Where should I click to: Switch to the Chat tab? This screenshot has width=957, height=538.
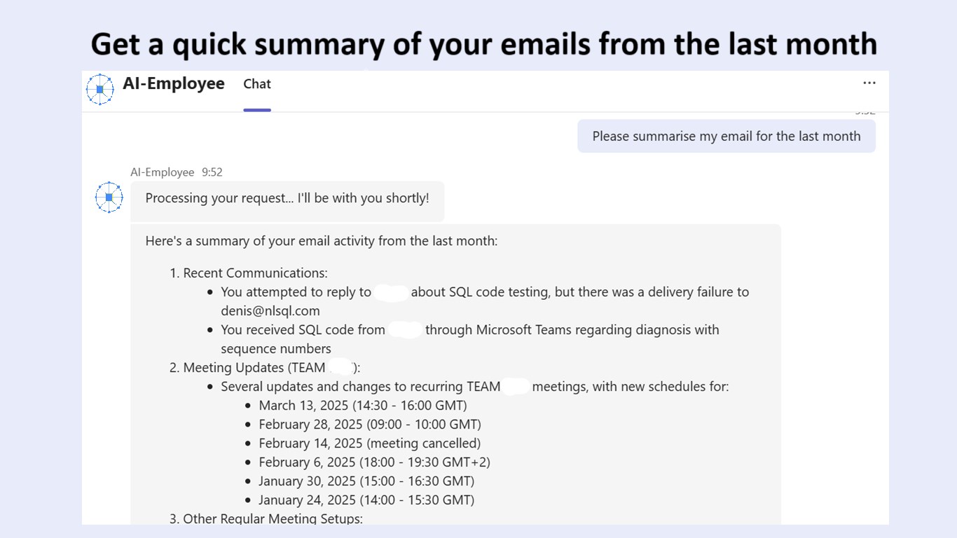tap(257, 84)
